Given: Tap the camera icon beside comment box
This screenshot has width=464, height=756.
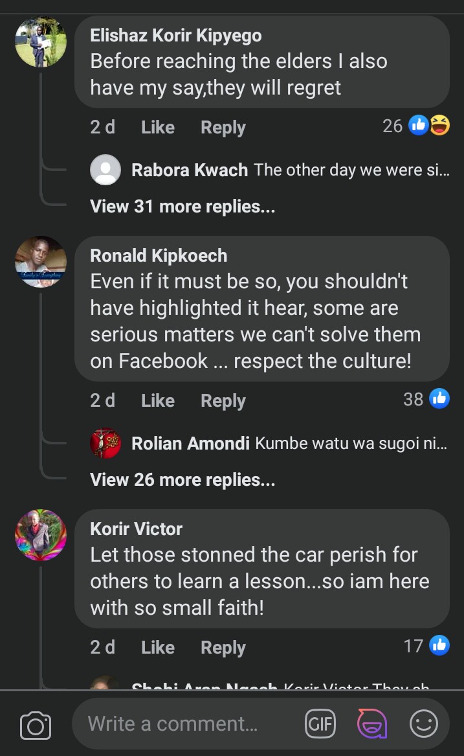Looking at the screenshot, I should 36,725.
